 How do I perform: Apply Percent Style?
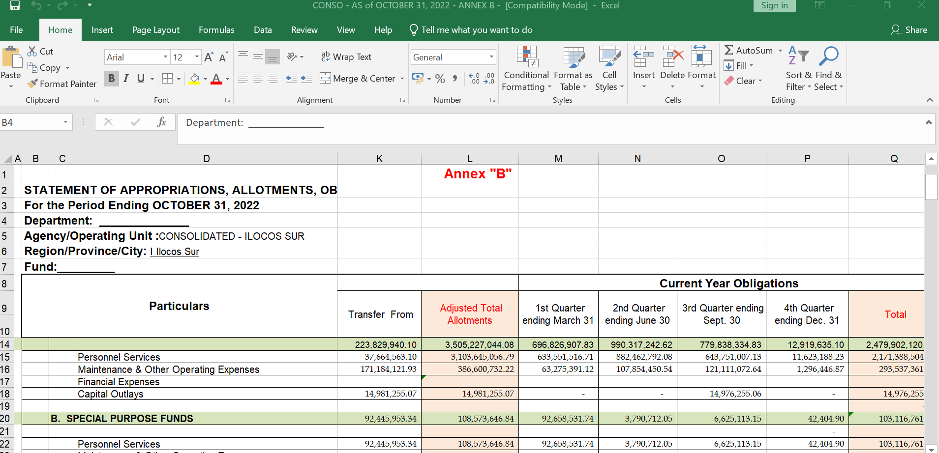click(440, 79)
